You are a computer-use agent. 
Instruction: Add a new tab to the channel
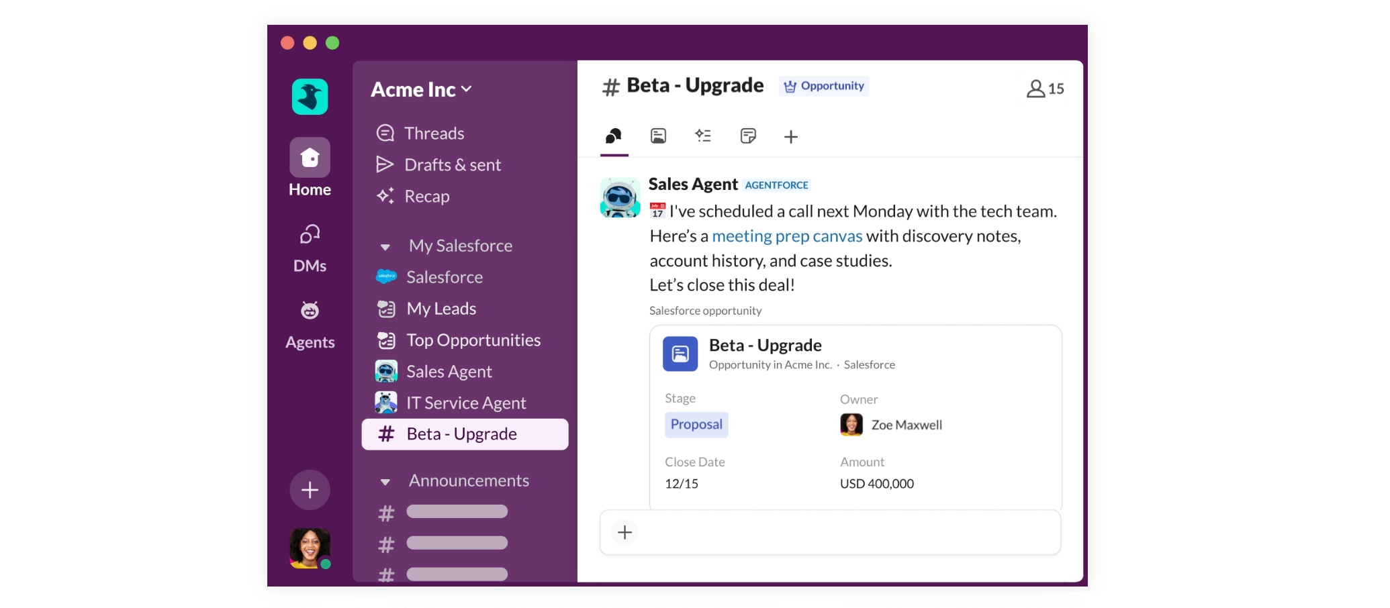tap(790, 136)
